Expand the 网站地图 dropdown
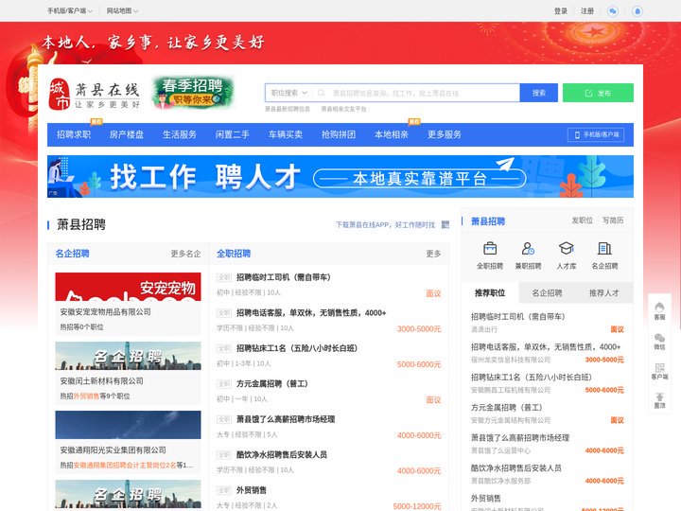Screen dimensions: 681x511 point(122,10)
